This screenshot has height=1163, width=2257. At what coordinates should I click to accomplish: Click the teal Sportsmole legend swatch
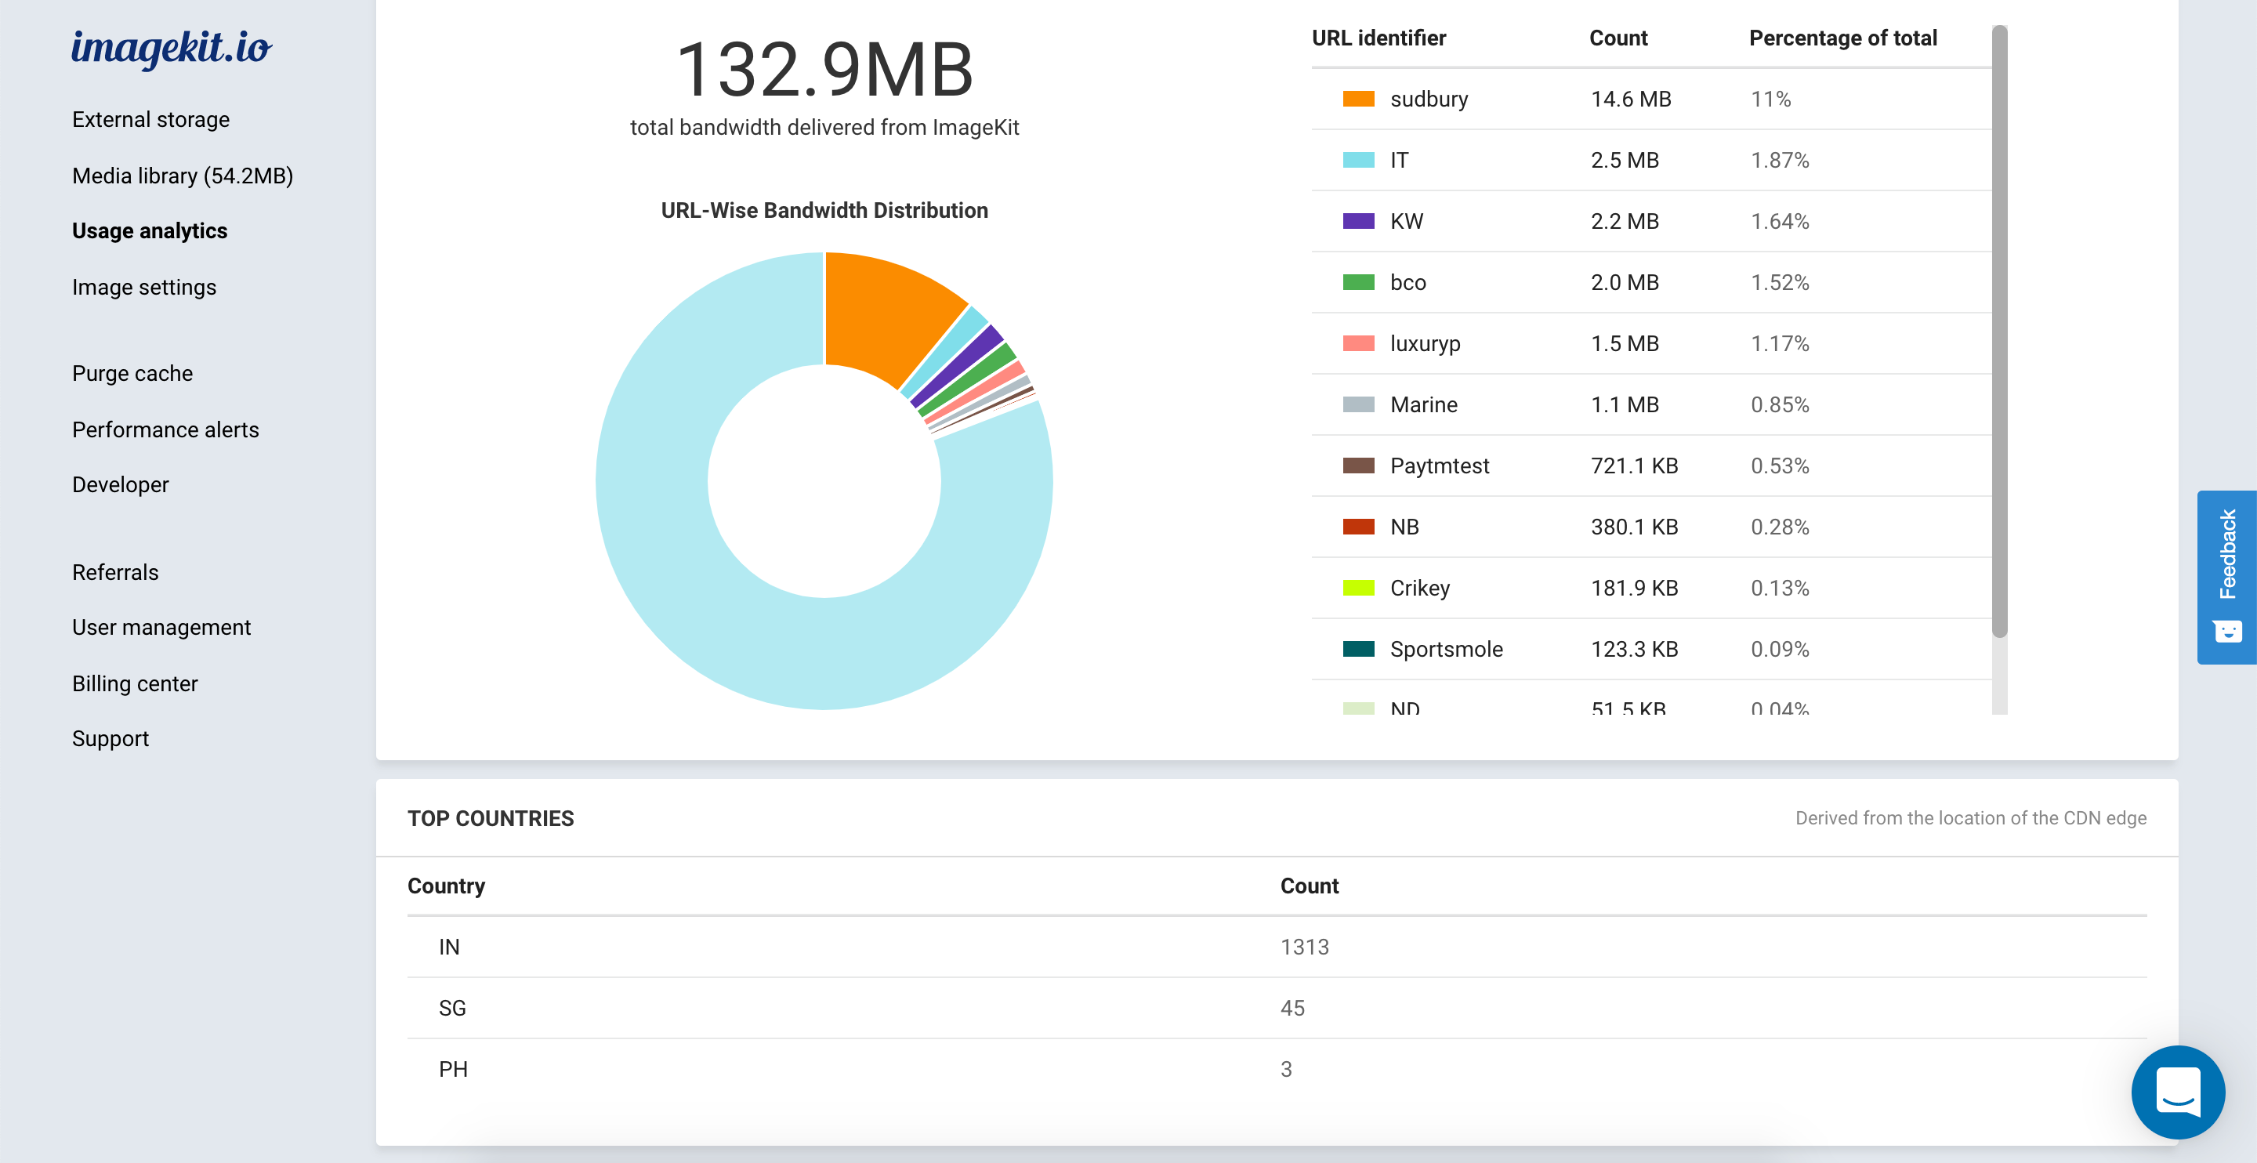(x=1358, y=649)
